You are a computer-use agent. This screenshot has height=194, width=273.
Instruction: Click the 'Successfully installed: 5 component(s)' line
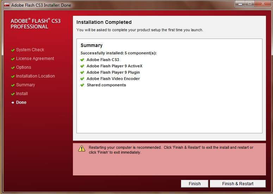coord(118,53)
